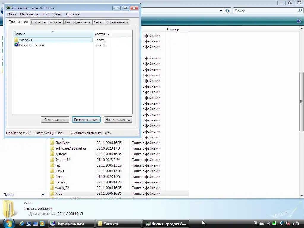
Task: Open the Параметры menu
Action: point(30,14)
